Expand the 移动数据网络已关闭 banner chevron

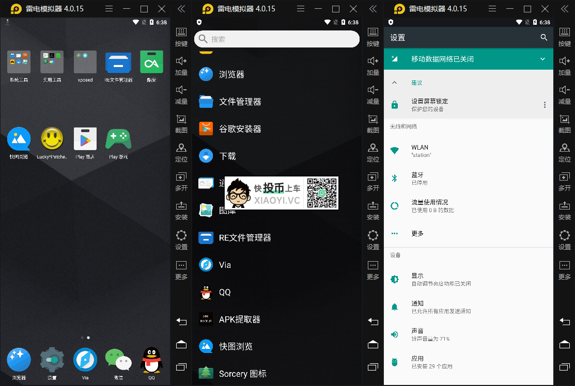543,59
